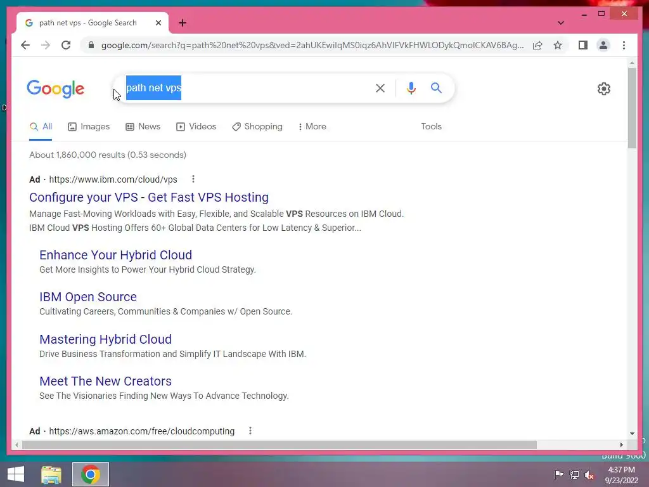
Task: Click the scroll up arrow
Action: point(632,63)
